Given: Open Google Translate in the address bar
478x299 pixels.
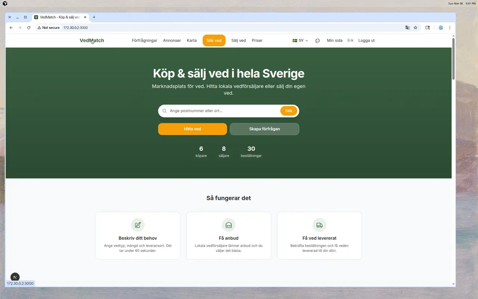Looking at the screenshot, I should (407, 27).
